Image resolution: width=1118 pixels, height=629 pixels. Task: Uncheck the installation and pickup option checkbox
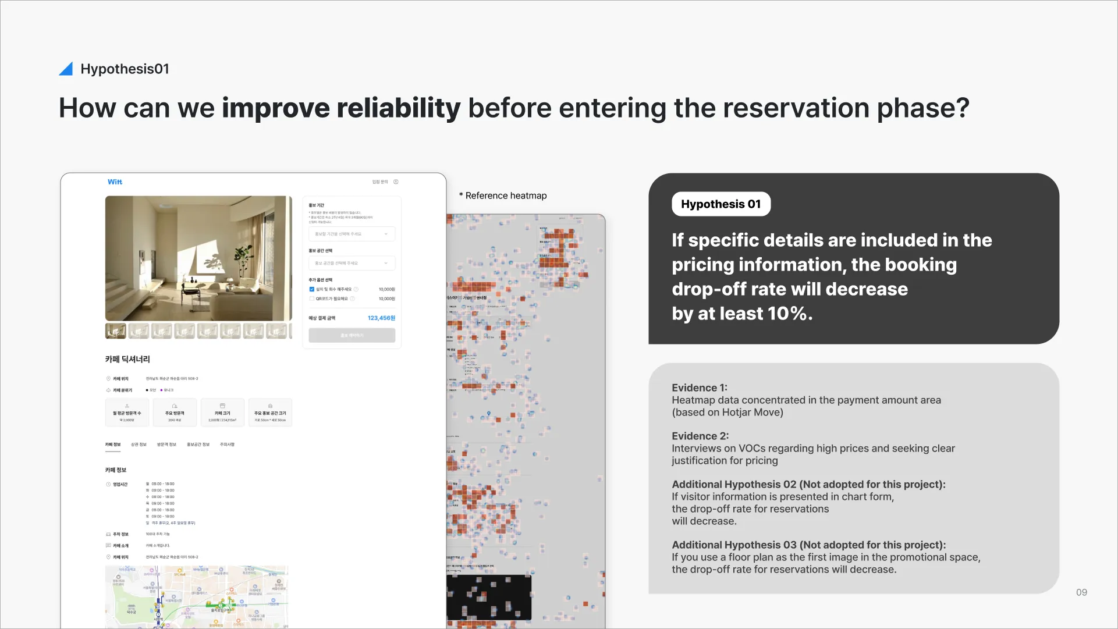(312, 289)
